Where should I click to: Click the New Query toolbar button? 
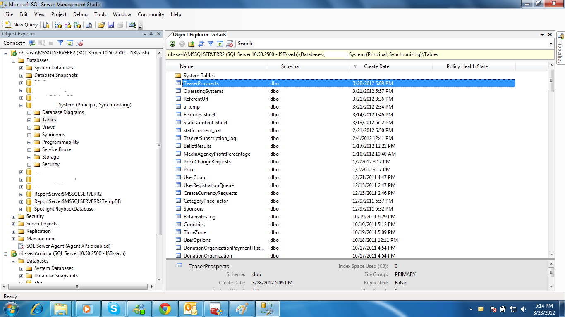pyautogui.click(x=21, y=25)
